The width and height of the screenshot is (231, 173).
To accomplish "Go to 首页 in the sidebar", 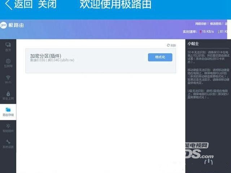I will pyautogui.click(x=8, y=47).
